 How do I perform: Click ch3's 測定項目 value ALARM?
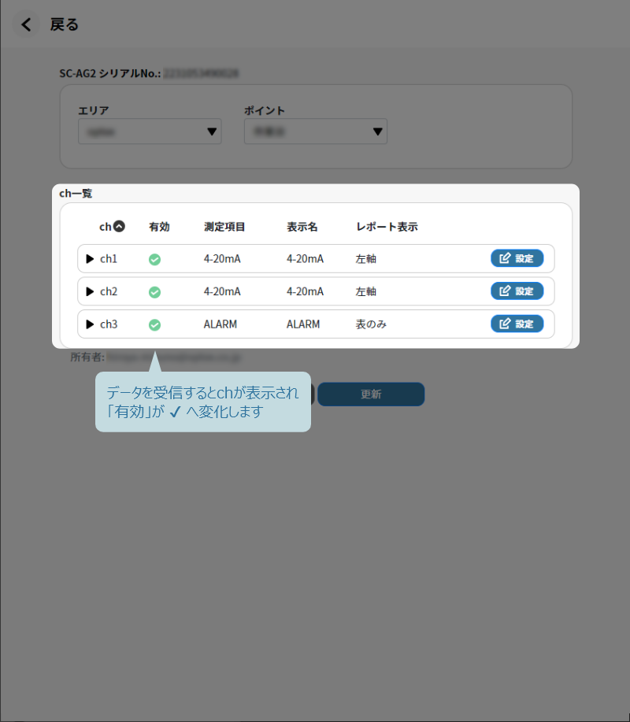point(220,324)
